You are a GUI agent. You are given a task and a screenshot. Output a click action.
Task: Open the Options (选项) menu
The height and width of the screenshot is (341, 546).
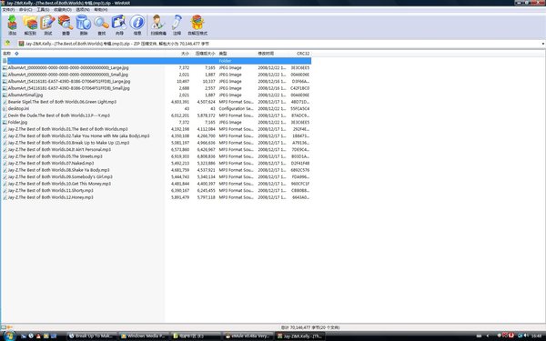pyautogui.click(x=83, y=10)
